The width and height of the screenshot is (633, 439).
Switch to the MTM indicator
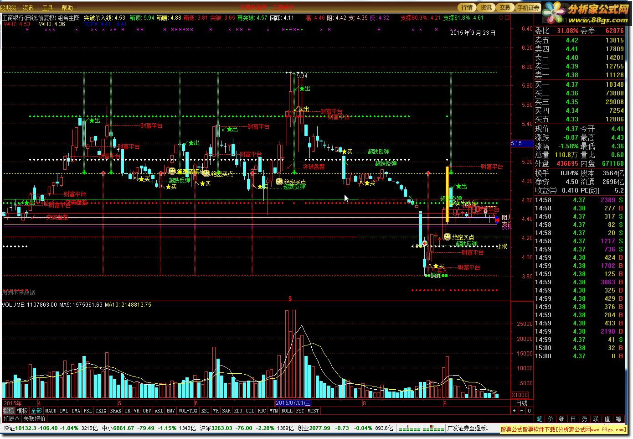(x=273, y=411)
